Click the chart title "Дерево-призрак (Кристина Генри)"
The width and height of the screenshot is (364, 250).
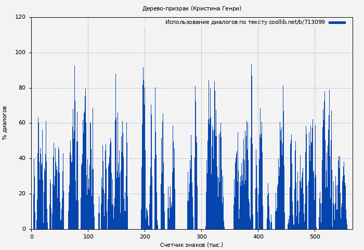(x=192, y=8)
